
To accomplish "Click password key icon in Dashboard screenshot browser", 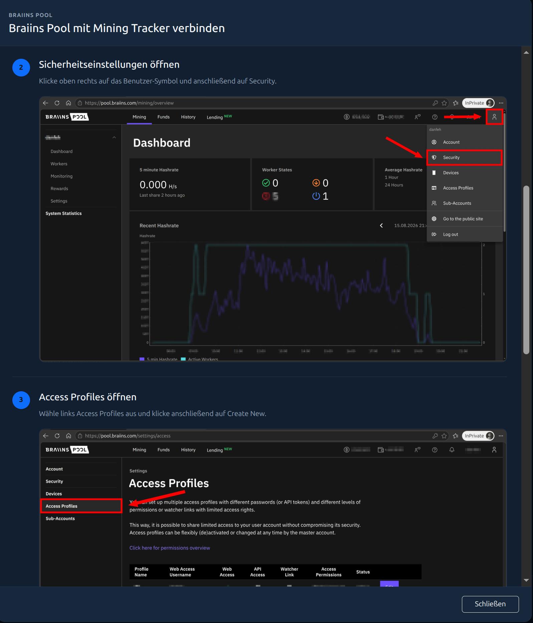I will point(435,103).
